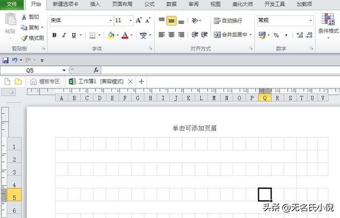
Task: Click the 自动换行 wrap text button
Action: [x=228, y=21]
